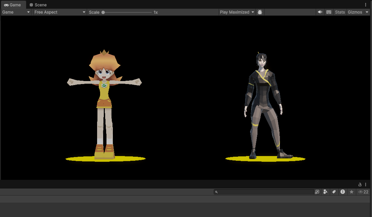Open the Game display dropdown
This screenshot has width=372, height=217.
[x=16, y=12]
